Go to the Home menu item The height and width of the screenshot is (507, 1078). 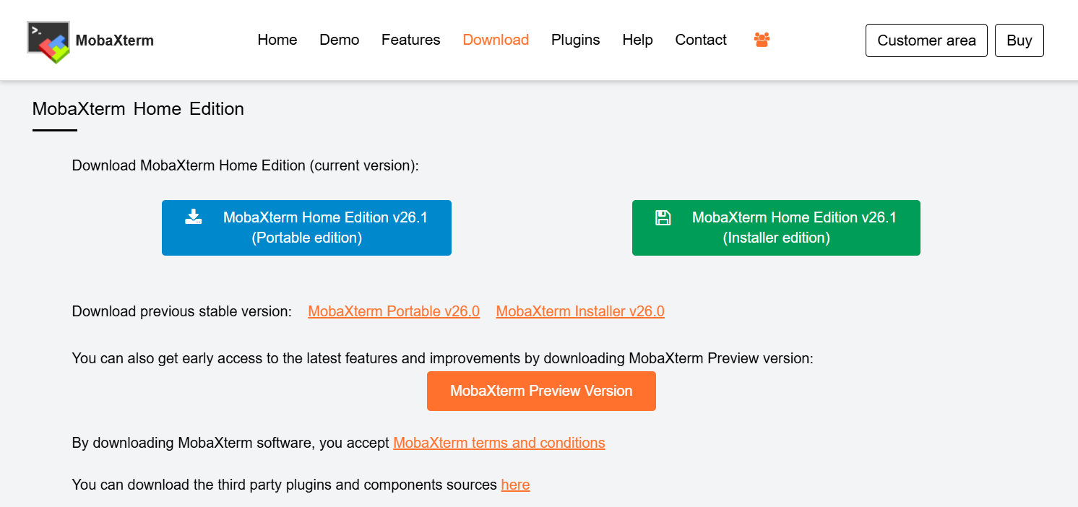[x=277, y=40]
